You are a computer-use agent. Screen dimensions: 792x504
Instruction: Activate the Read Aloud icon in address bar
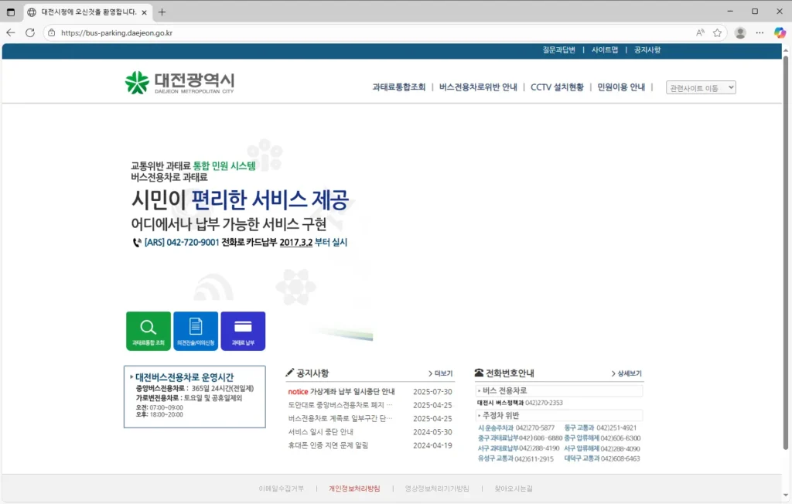pos(700,32)
